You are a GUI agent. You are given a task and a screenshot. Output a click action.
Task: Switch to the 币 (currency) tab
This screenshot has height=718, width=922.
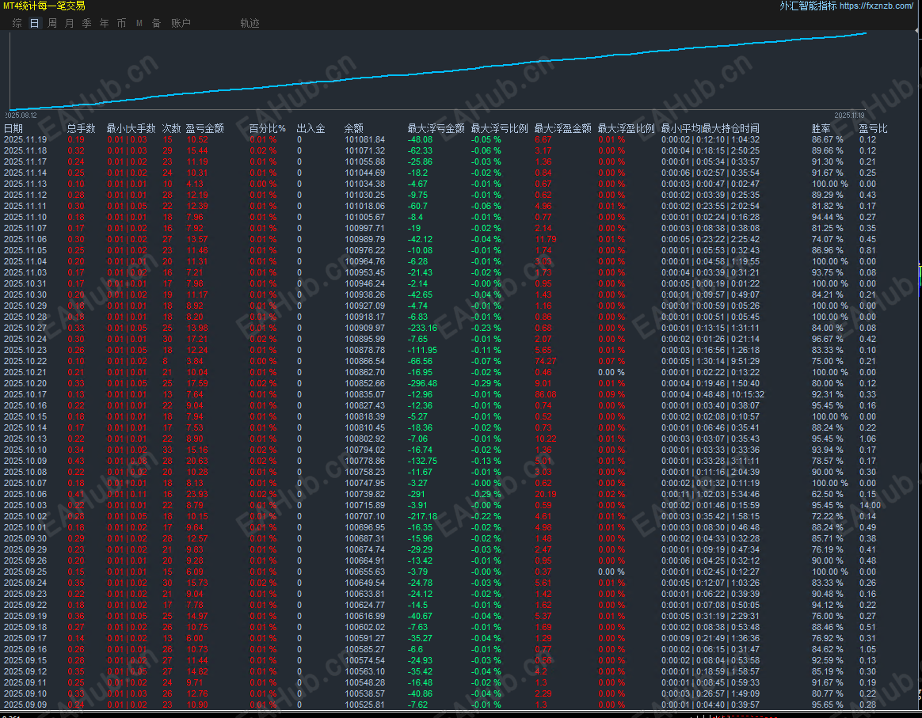(121, 24)
